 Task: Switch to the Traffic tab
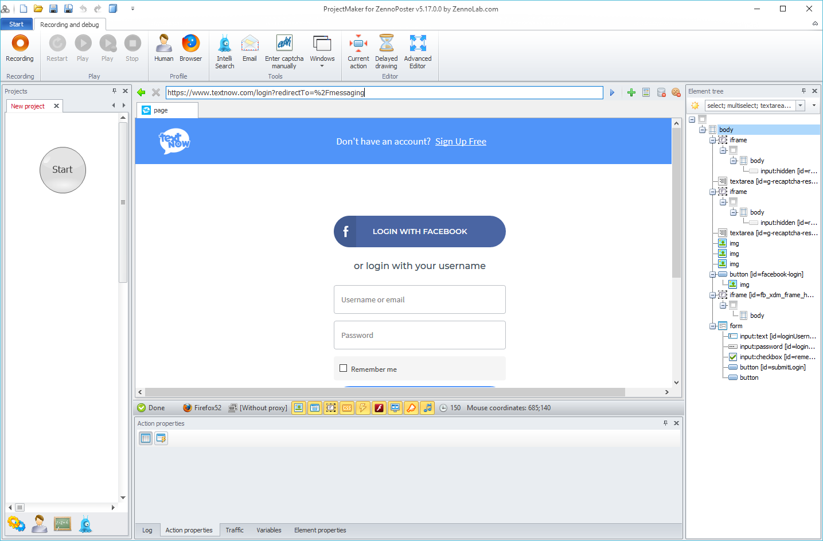click(x=235, y=530)
